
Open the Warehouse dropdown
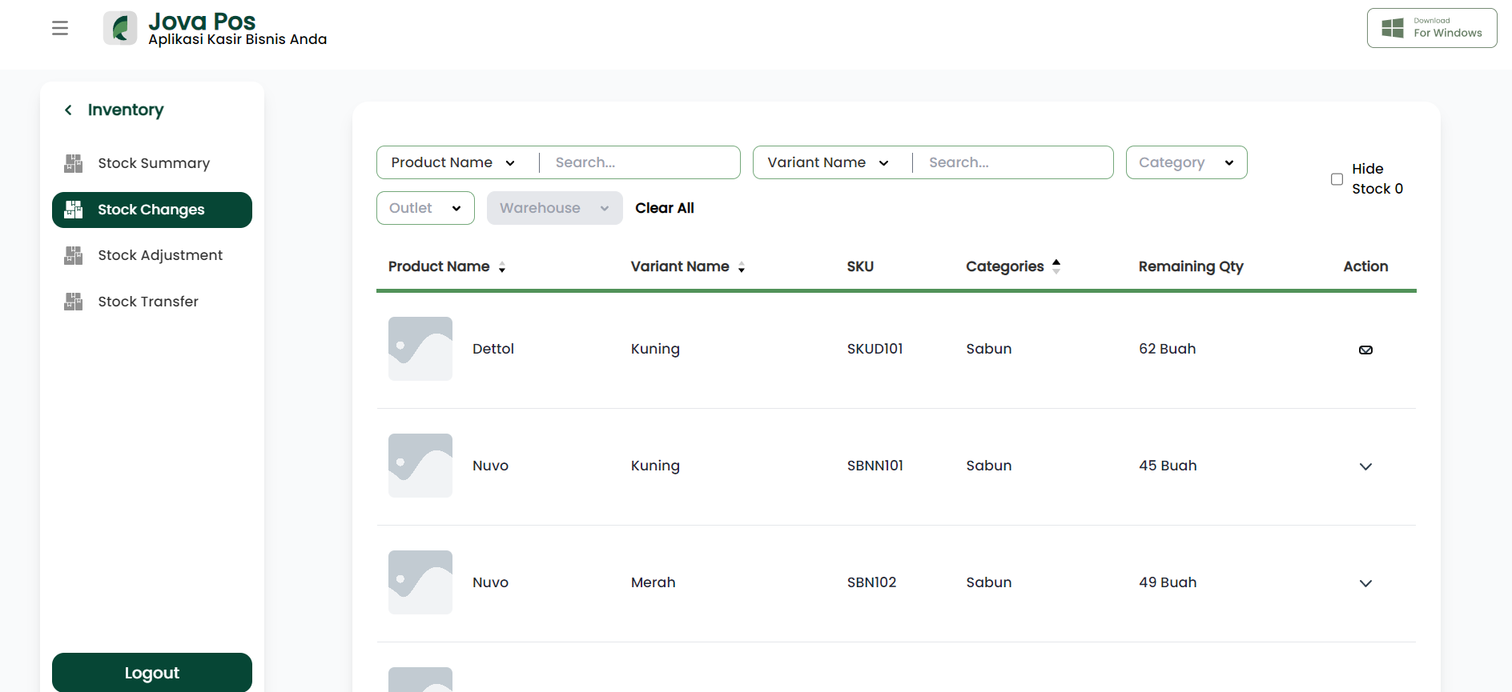pos(555,208)
